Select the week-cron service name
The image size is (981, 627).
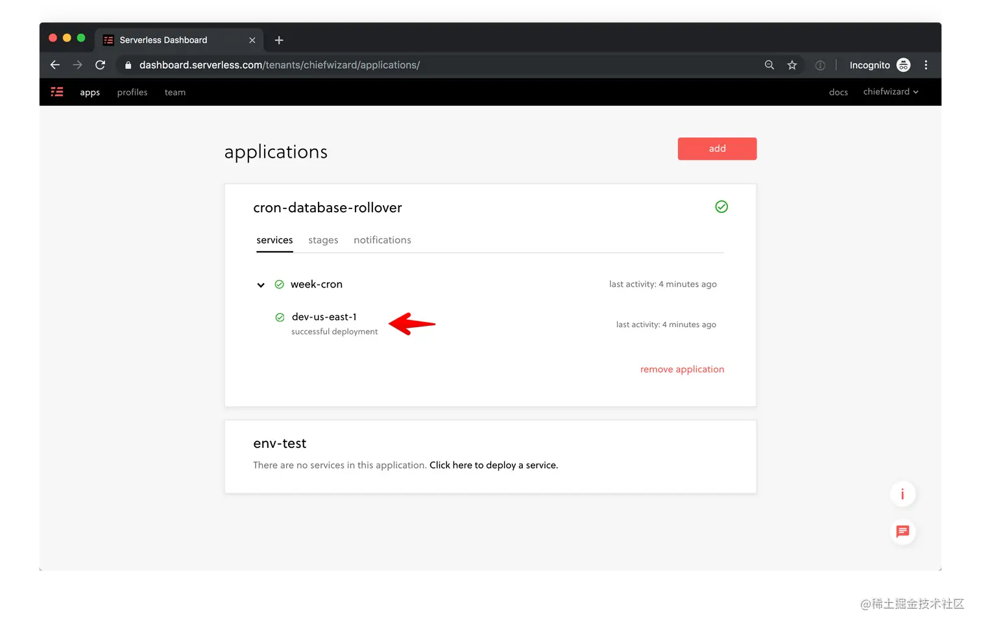tap(317, 284)
